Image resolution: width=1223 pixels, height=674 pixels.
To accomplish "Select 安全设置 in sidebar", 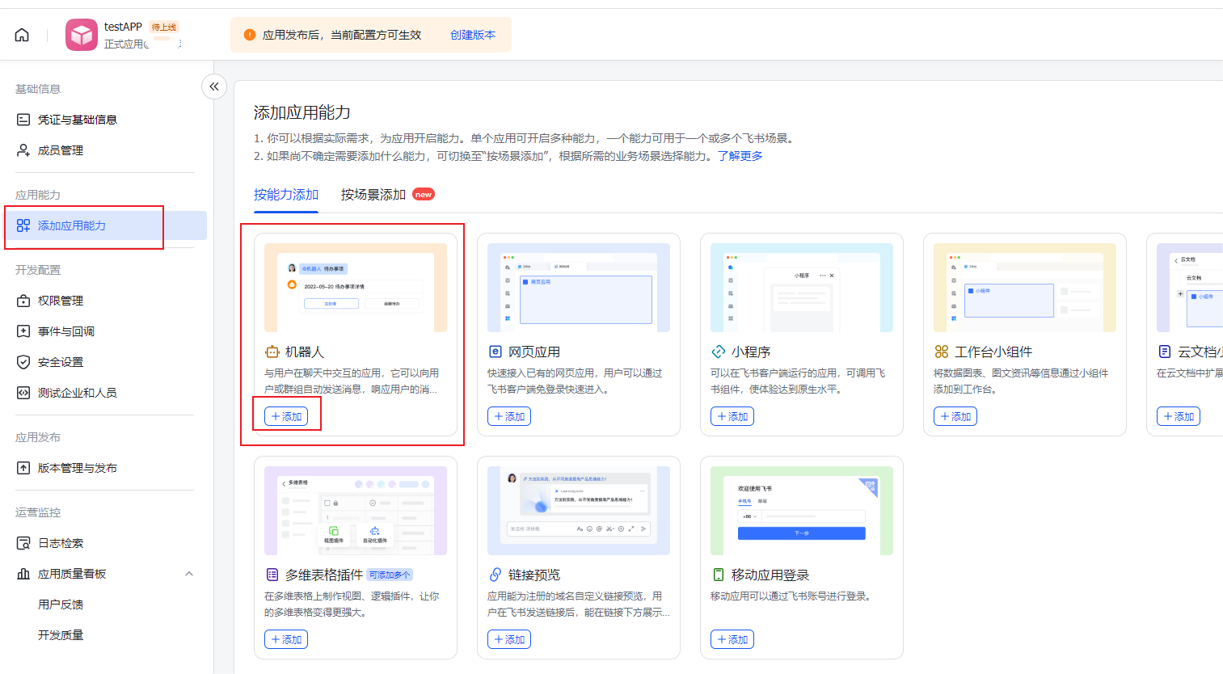I will (60, 362).
